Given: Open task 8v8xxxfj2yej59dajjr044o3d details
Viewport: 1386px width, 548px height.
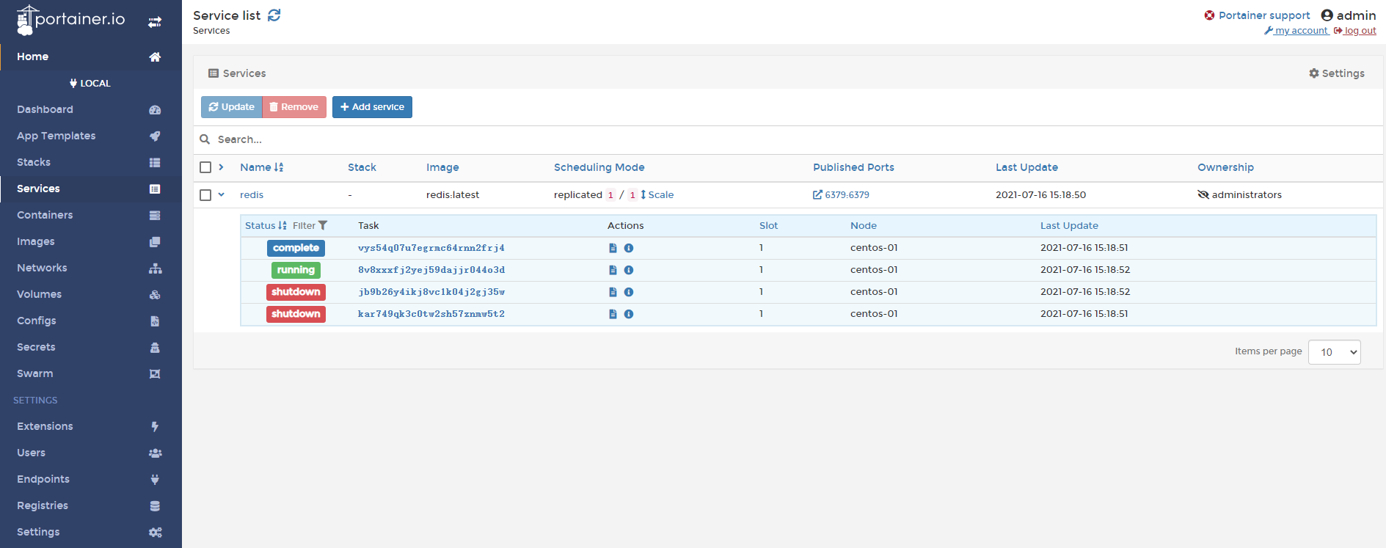Looking at the screenshot, I should click(x=431, y=270).
